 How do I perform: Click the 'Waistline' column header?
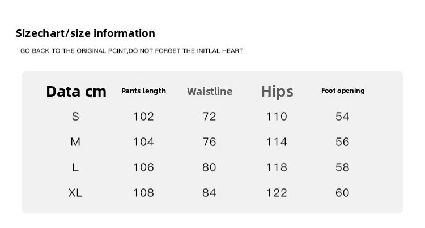click(210, 92)
